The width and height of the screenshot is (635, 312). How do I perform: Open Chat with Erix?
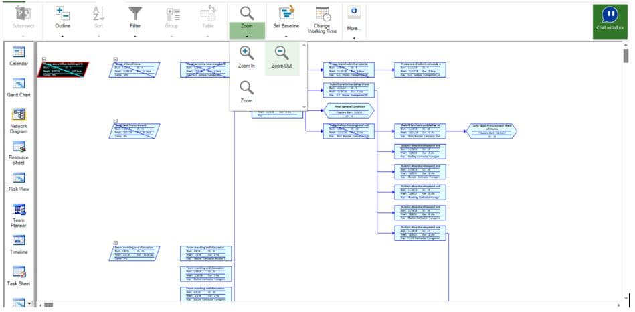point(610,21)
